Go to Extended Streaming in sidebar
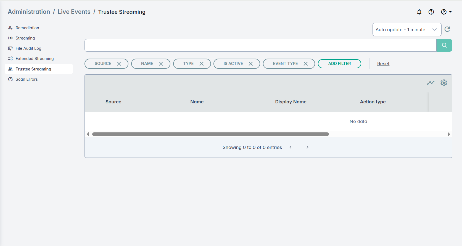Viewport: 462px width, 246px height. point(35,59)
